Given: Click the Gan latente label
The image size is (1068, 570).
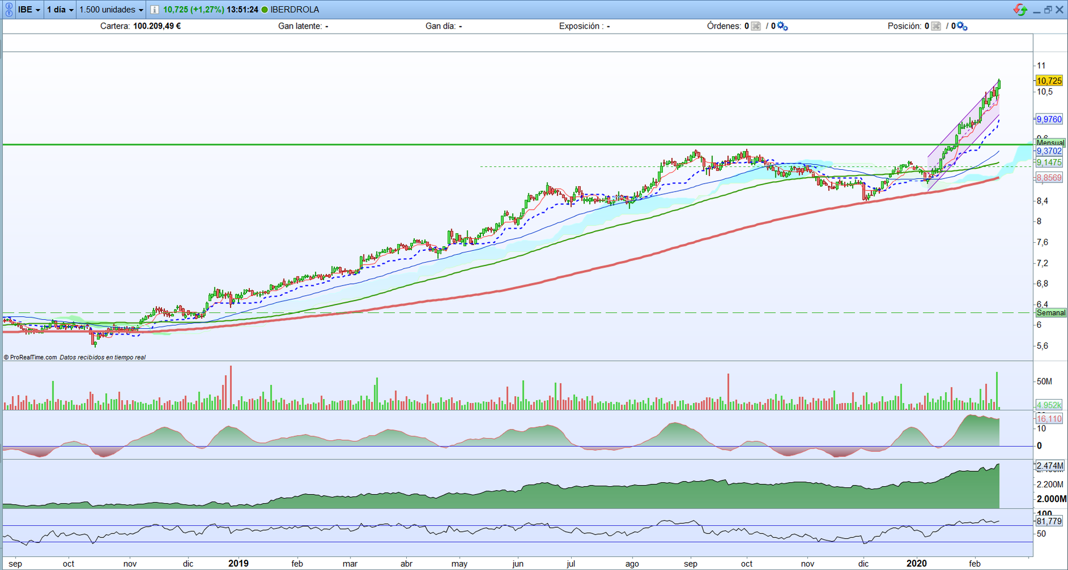Looking at the screenshot, I should (300, 26).
